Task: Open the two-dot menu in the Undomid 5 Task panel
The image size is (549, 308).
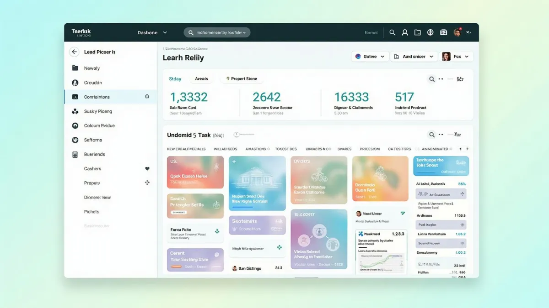Action: tap(441, 135)
